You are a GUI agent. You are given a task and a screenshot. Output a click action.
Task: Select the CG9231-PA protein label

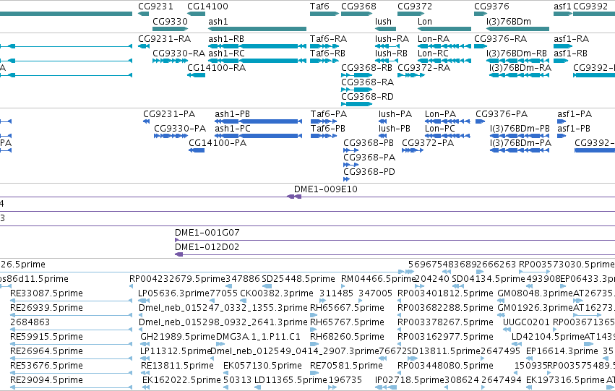click(169, 114)
